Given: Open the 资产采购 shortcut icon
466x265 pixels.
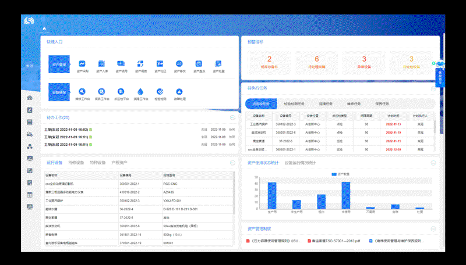Looking at the screenshot, I should (82, 64).
